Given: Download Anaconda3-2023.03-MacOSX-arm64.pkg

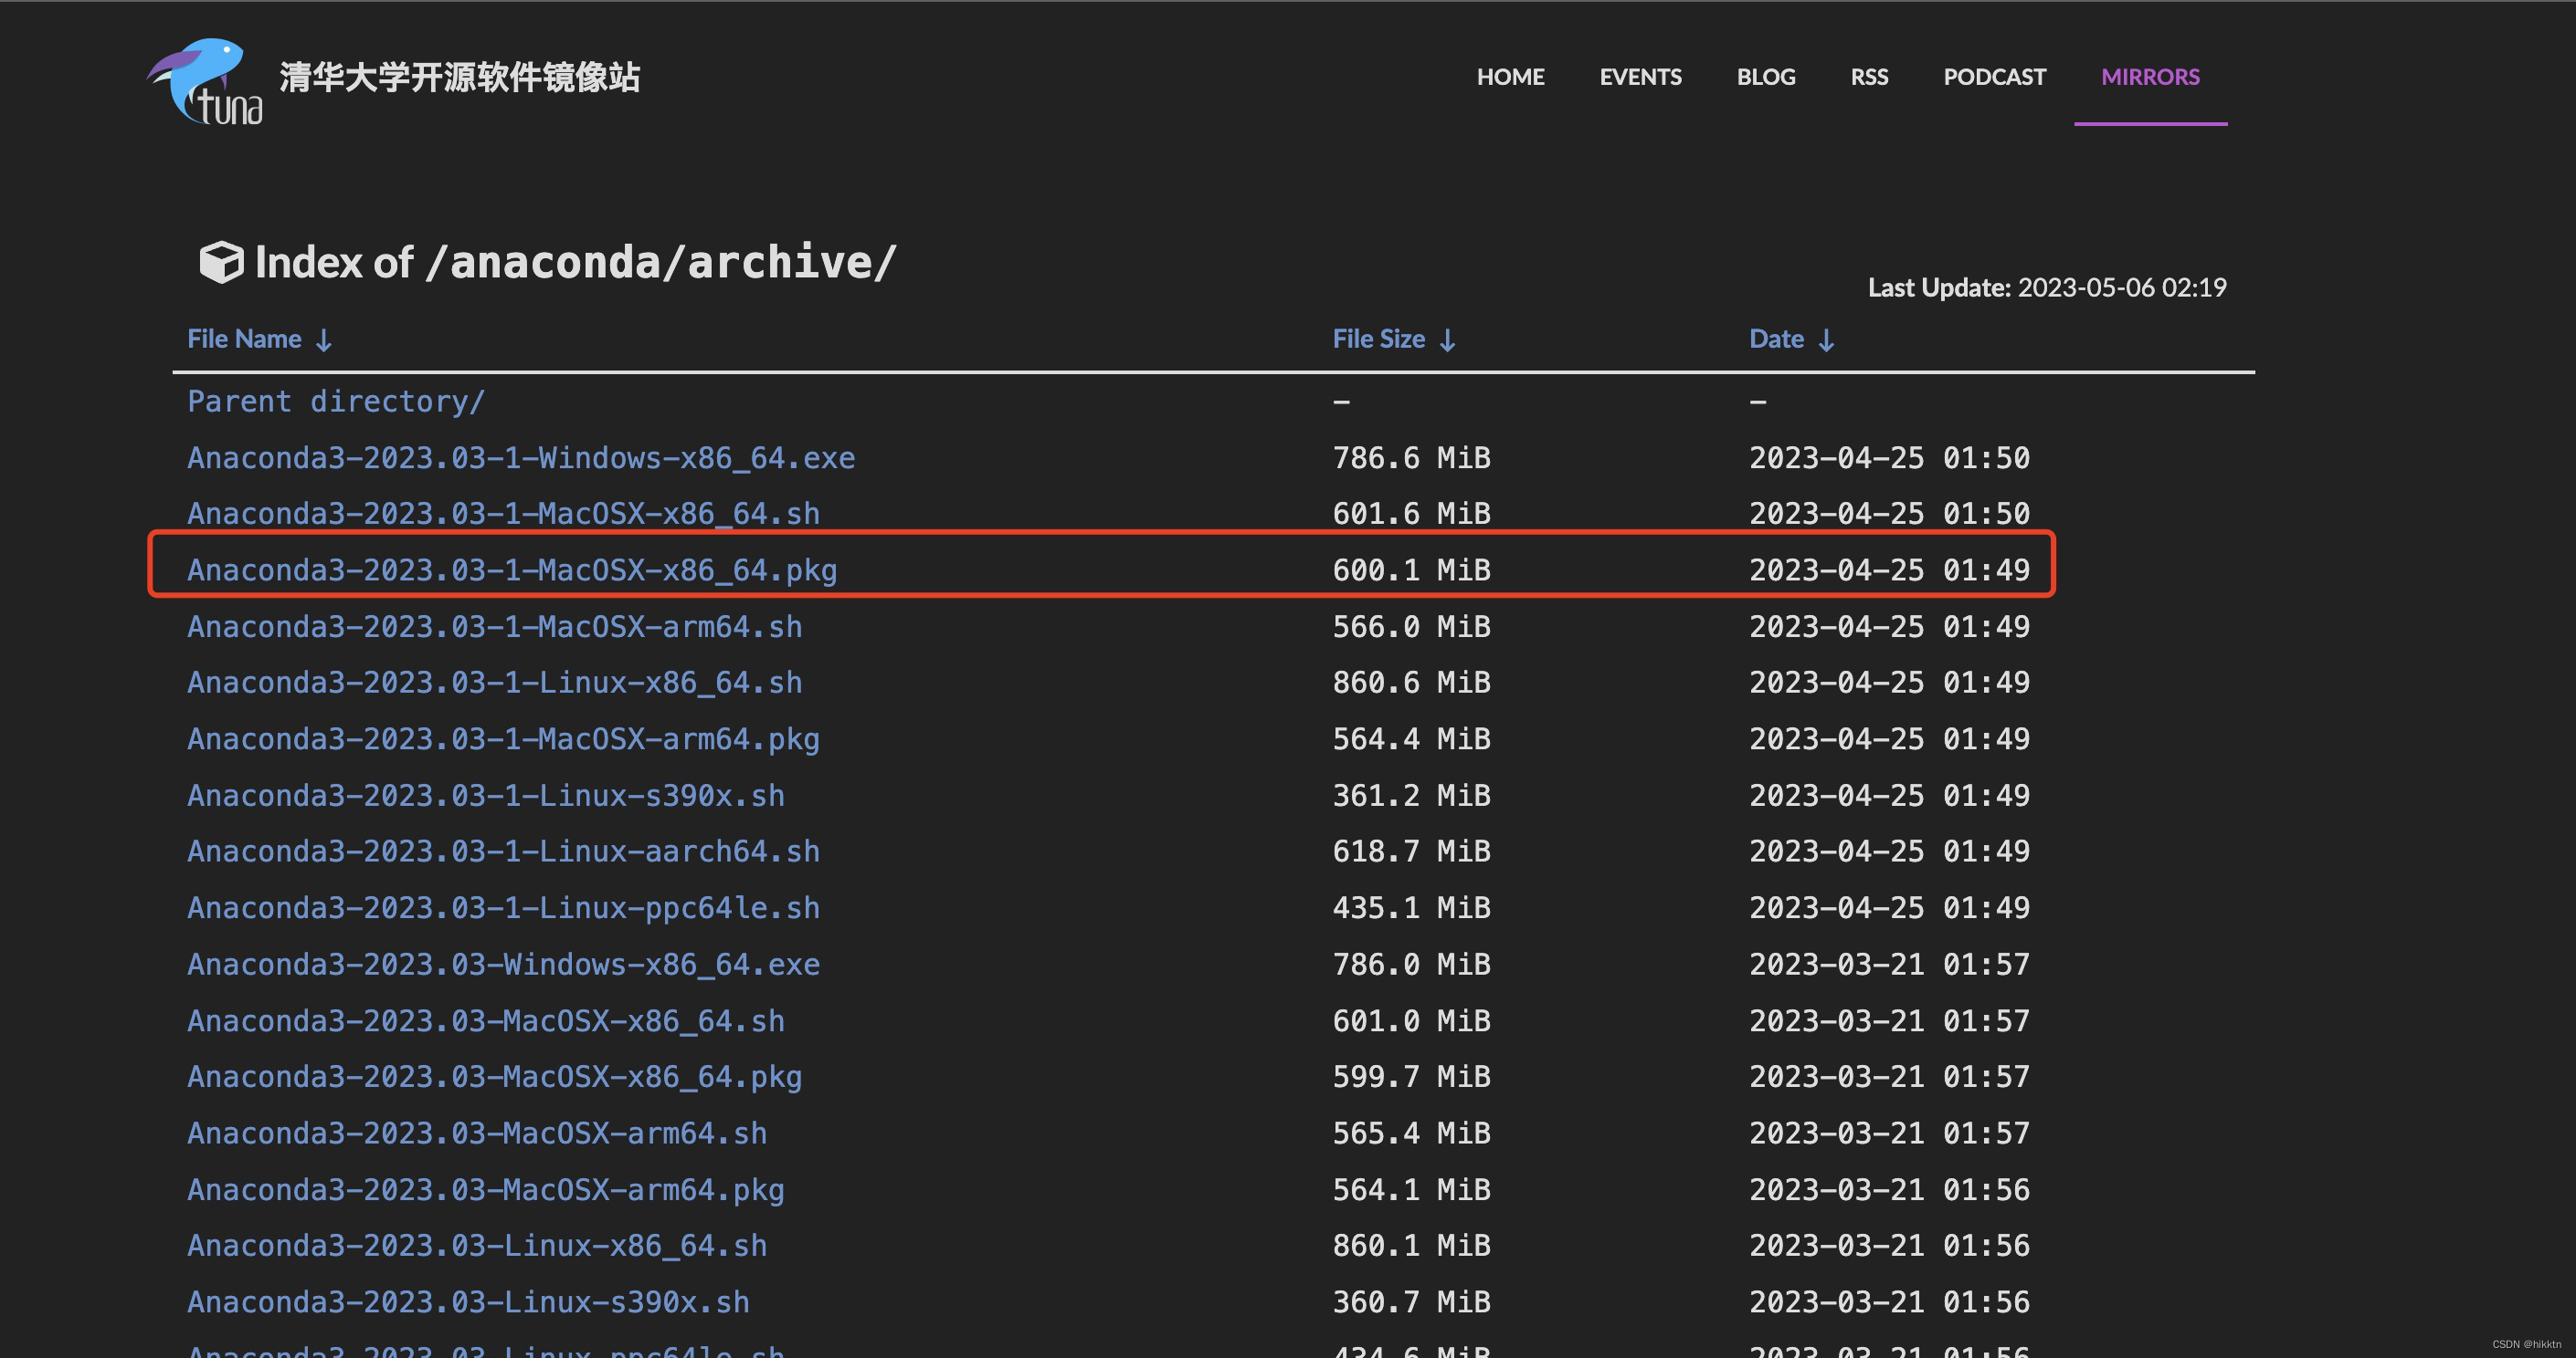Looking at the screenshot, I should (x=485, y=1189).
